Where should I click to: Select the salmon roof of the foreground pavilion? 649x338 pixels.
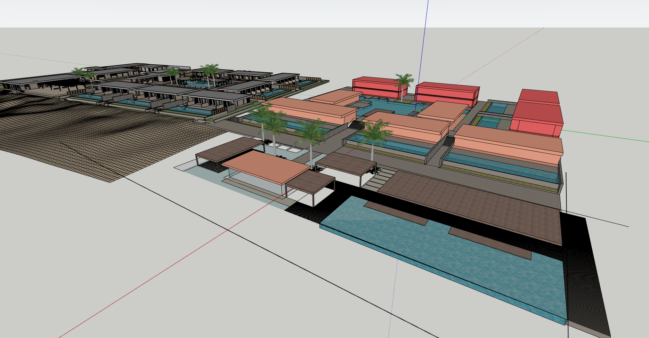tap(266, 166)
